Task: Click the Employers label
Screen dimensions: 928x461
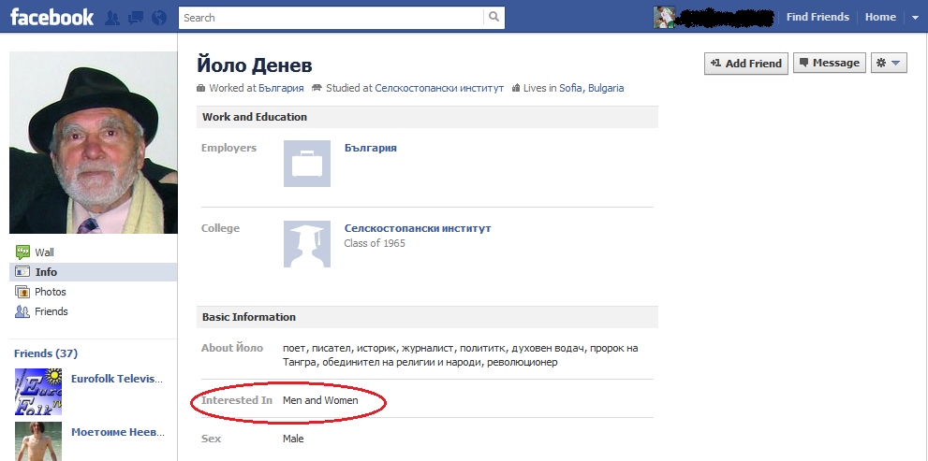Action: point(229,148)
